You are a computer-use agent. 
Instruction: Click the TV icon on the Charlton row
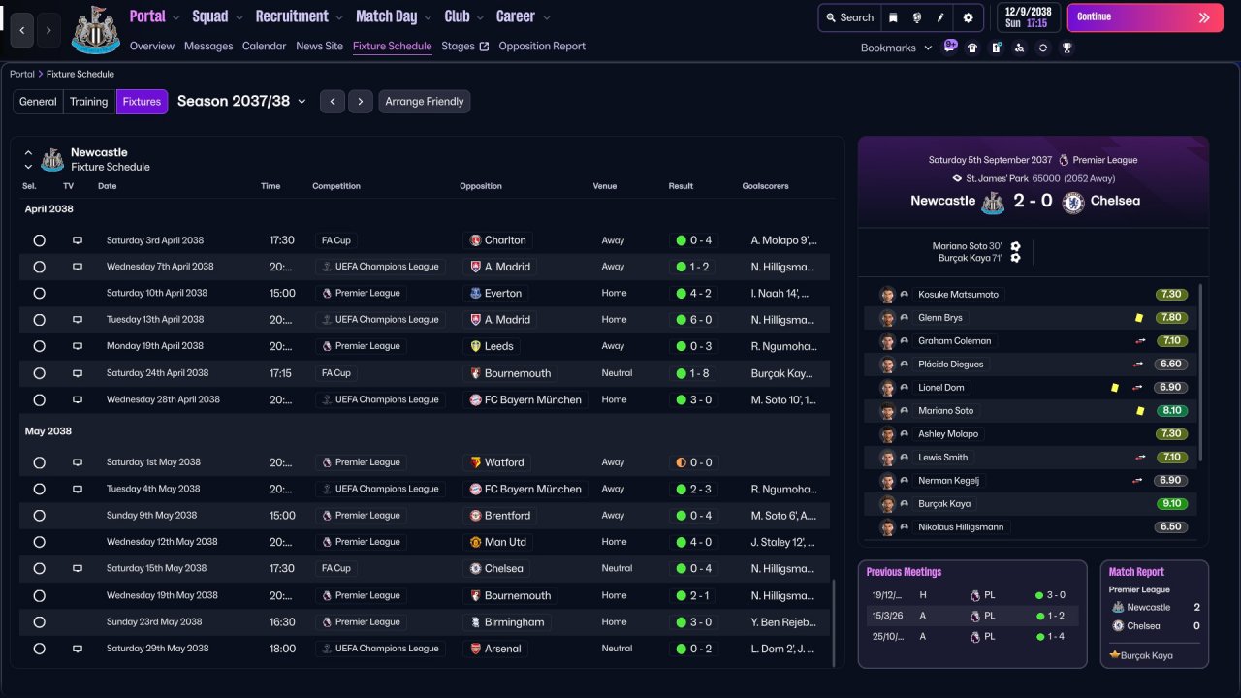(78, 240)
